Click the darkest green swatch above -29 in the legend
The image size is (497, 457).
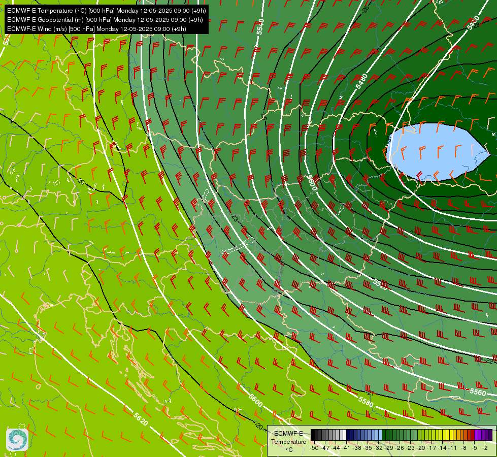(x=384, y=435)
